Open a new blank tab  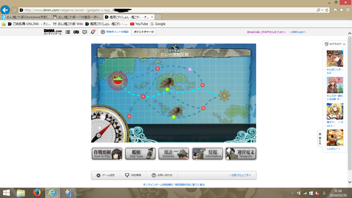pyautogui.click(x=158, y=17)
